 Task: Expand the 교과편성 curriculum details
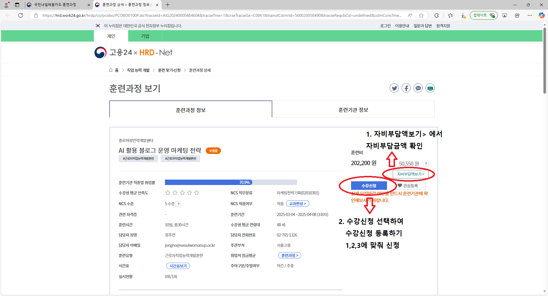click(297, 204)
